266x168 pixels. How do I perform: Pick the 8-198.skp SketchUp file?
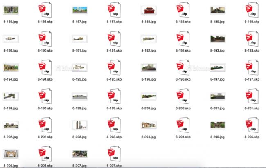(x=44, y=96)
